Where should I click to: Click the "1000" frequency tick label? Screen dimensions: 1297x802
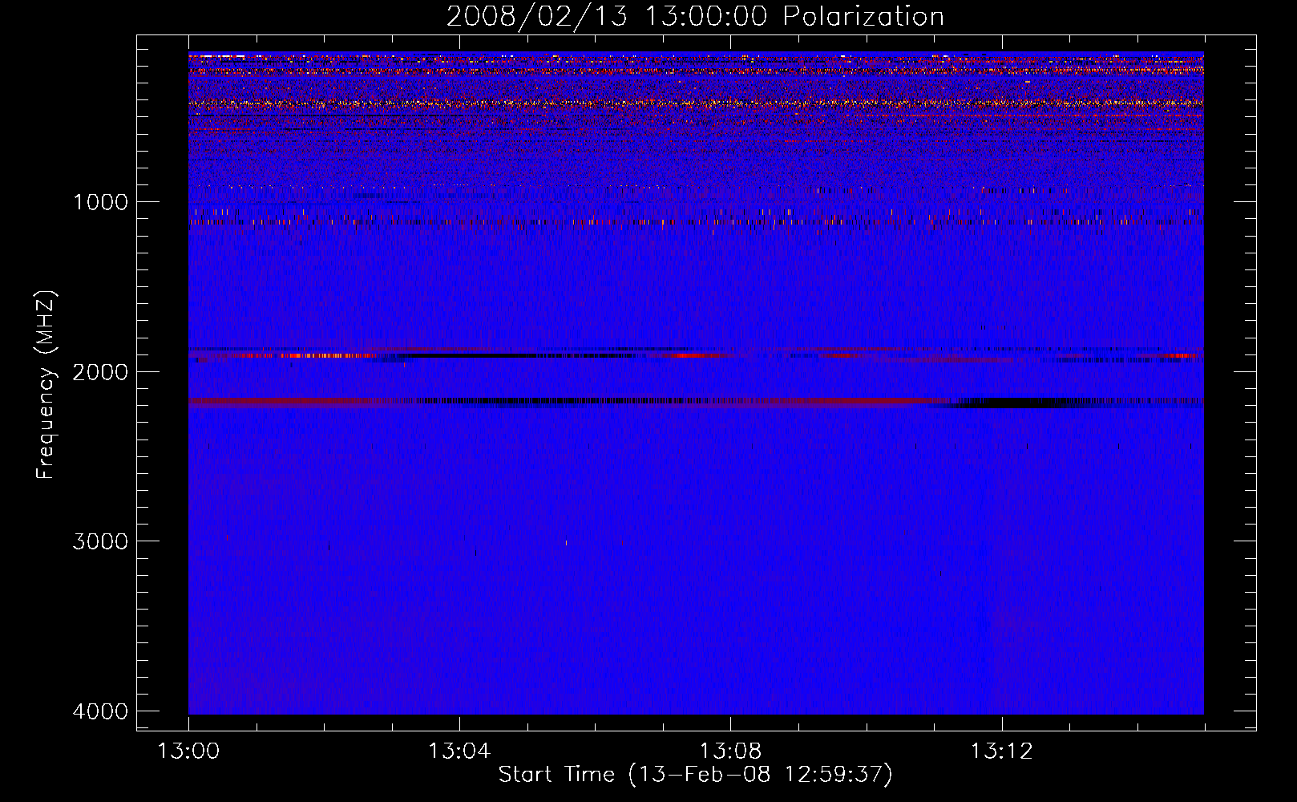[100, 201]
